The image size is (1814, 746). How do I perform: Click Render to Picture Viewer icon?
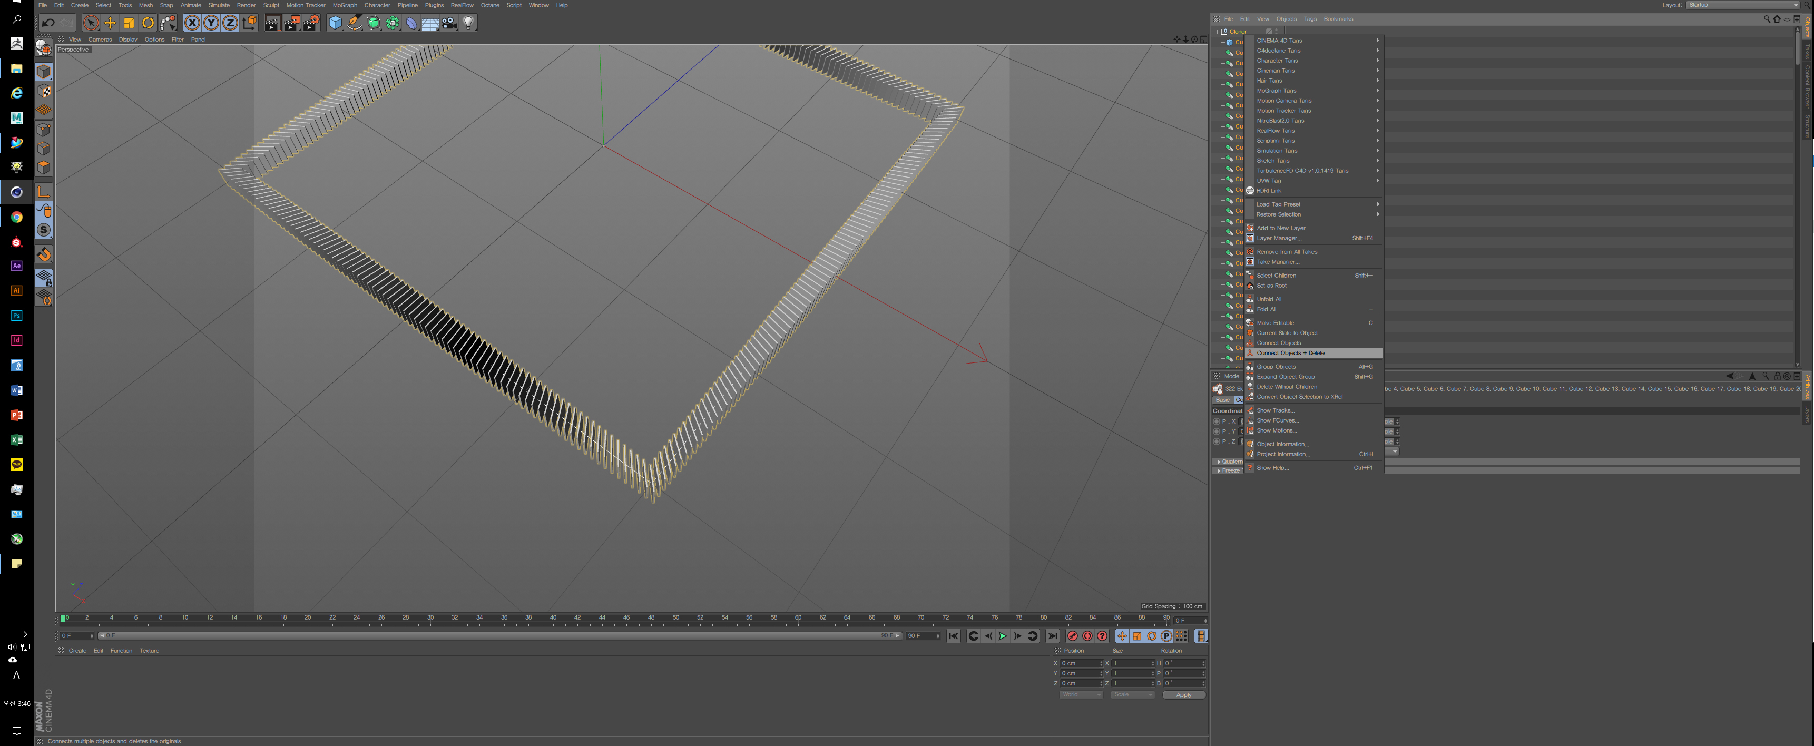[291, 23]
